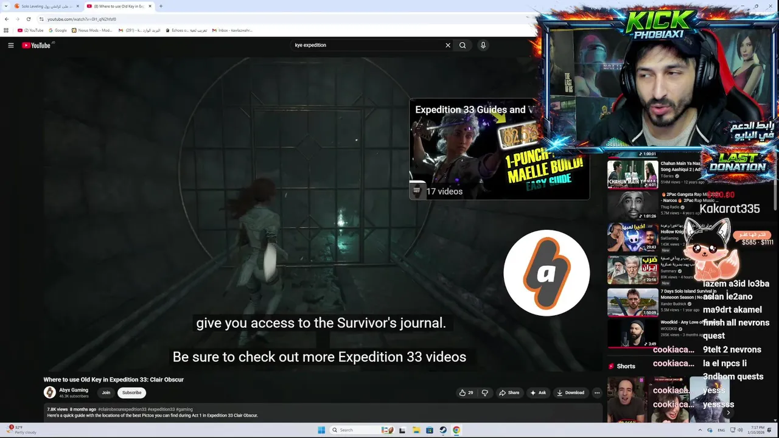Image resolution: width=779 pixels, height=438 pixels.
Task: Open the 'Echoes o...' bookmark
Action: tap(186, 30)
